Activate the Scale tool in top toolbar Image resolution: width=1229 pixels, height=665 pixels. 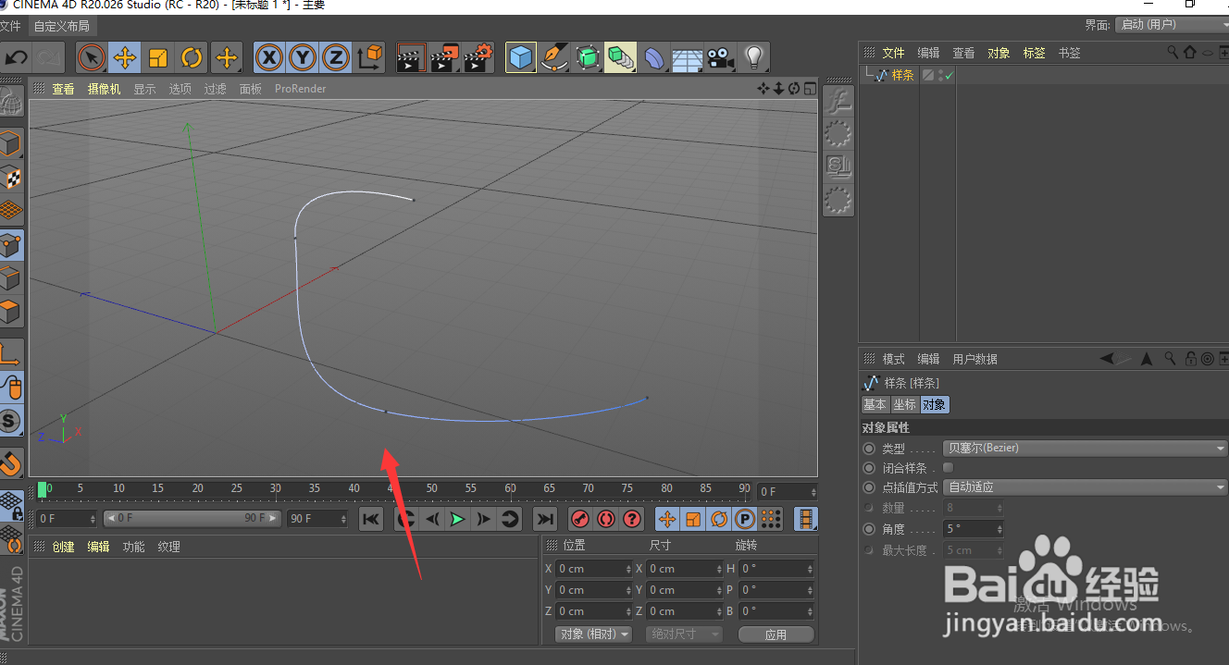click(x=158, y=58)
